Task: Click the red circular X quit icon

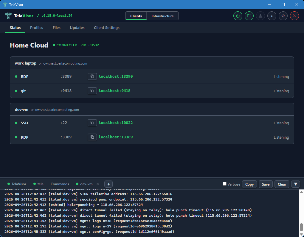Action: [294, 16]
